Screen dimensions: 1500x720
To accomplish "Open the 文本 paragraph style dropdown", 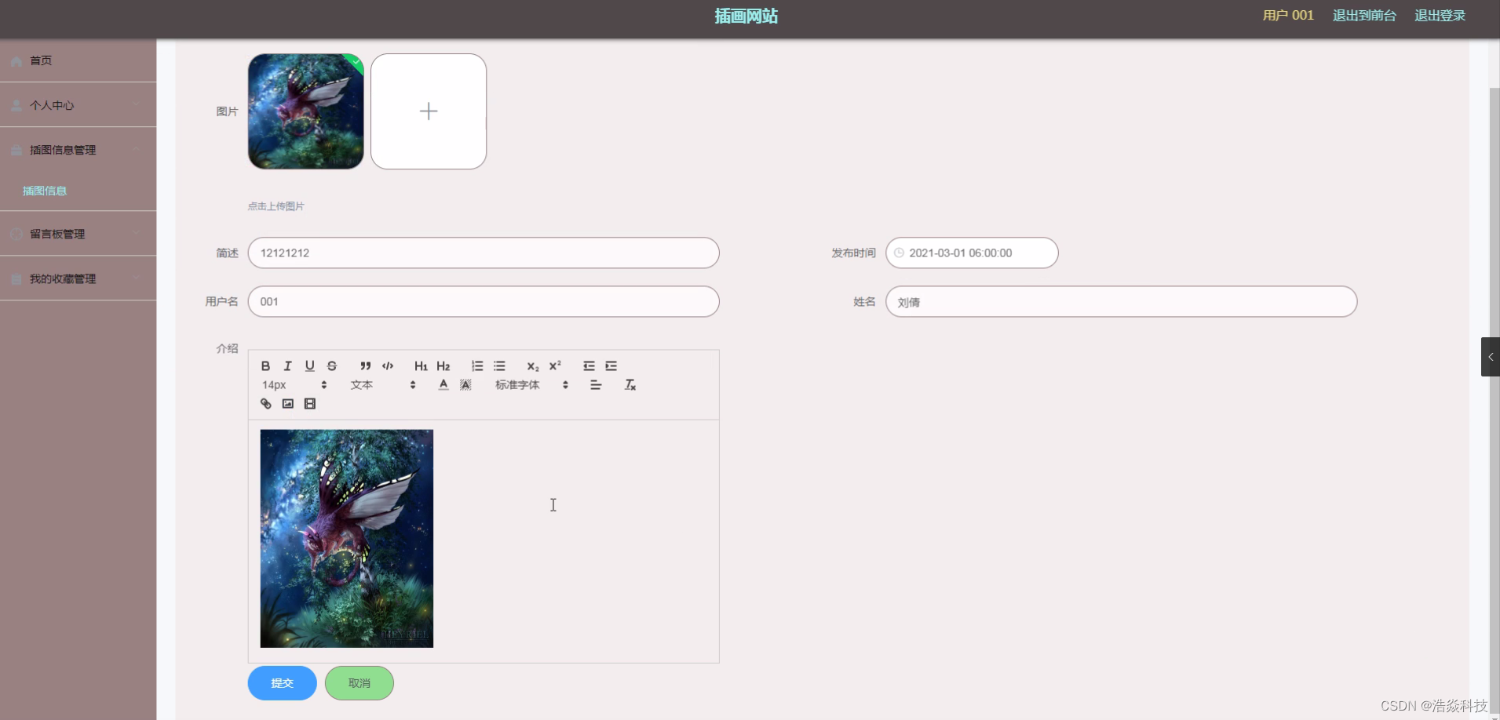I will pos(383,385).
